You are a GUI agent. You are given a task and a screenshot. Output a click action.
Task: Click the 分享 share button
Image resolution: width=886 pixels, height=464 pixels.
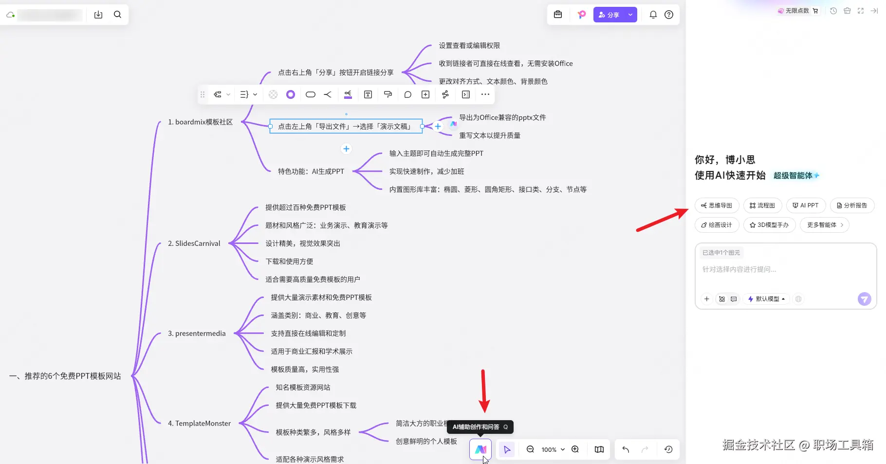609,15
